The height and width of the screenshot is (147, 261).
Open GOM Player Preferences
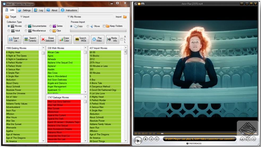[194, 143]
